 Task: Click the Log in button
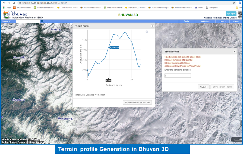coord(231,14)
